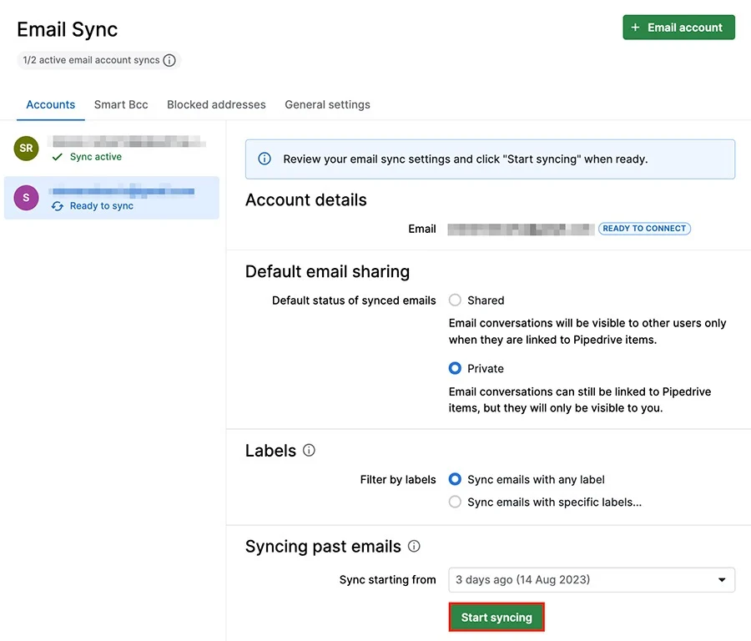This screenshot has width=751, height=641.
Task: Select the account marked Ready to sync
Action: tap(112, 198)
